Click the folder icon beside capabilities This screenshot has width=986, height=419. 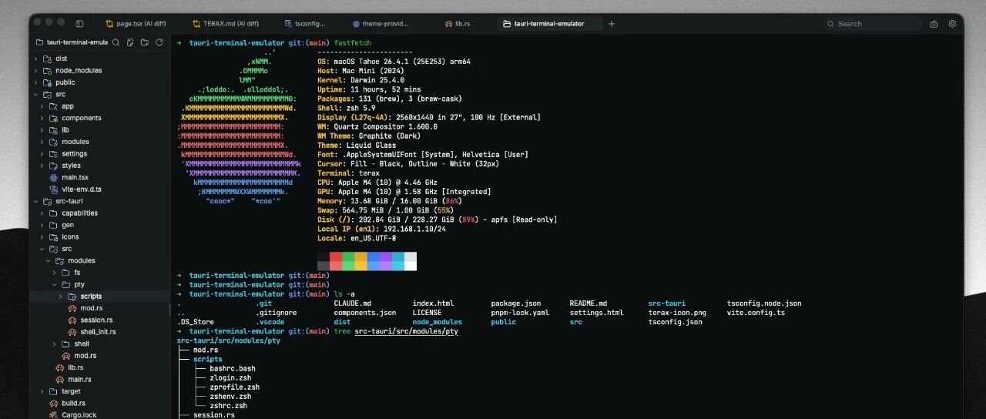coord(53,213)
